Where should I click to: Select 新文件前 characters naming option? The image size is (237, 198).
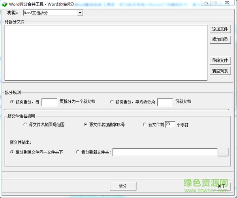click(x=145, y=124)
